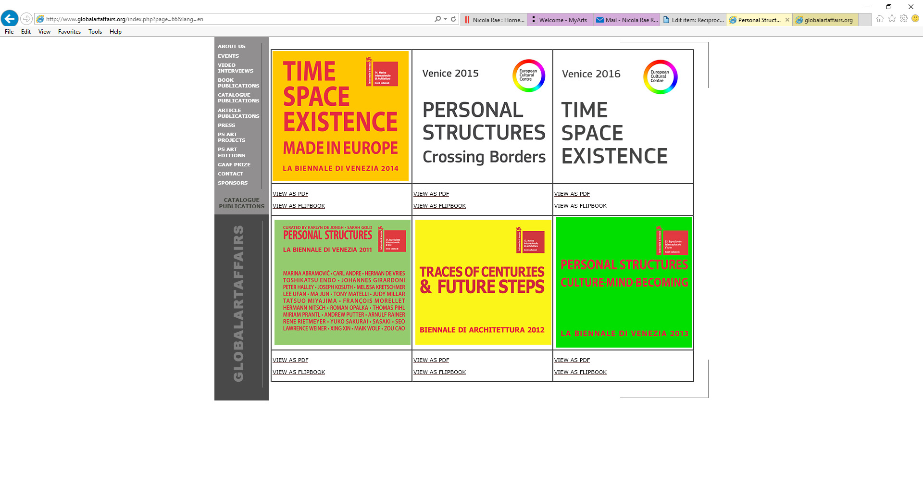The image size is (923, 500).
Task: Click Culture Mind Becoming 2013 cover
Action: click(624, 282)
